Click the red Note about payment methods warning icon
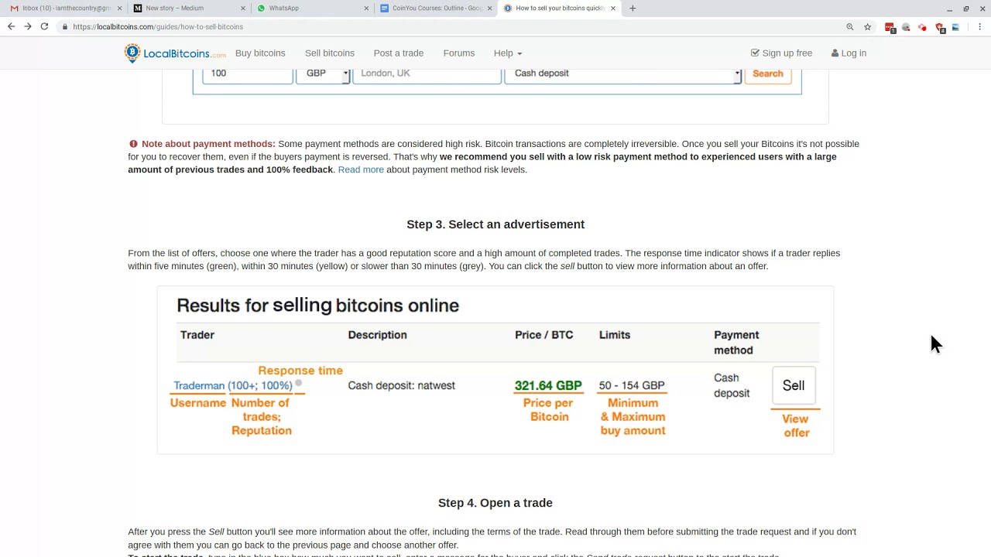 coord(133,144)
